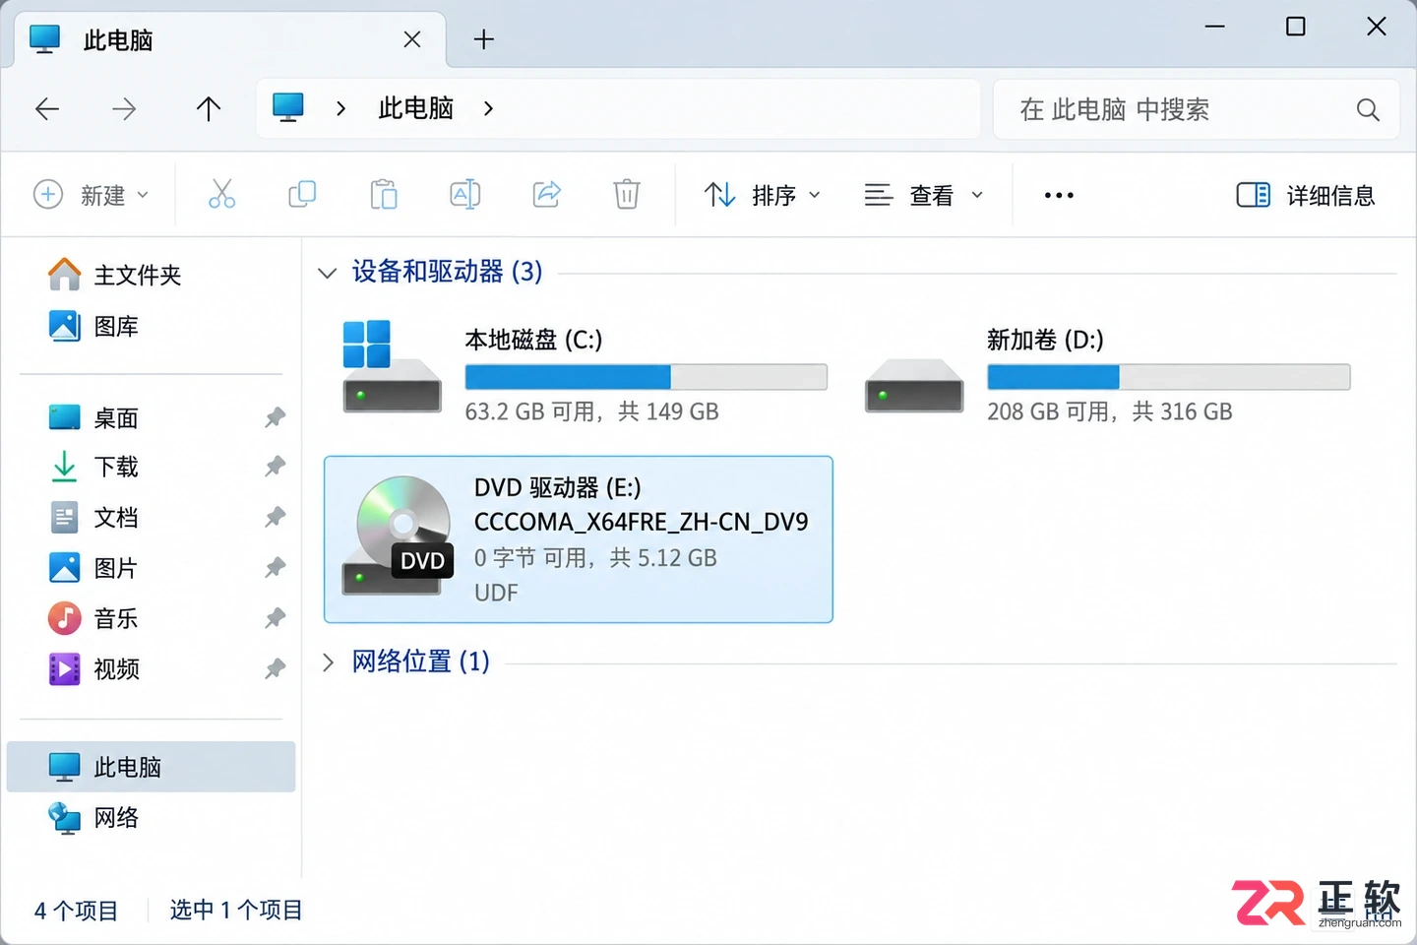Screen dimensions: 1417x945
Task: Open the 新建 dropdown
Action: point(91,195)
